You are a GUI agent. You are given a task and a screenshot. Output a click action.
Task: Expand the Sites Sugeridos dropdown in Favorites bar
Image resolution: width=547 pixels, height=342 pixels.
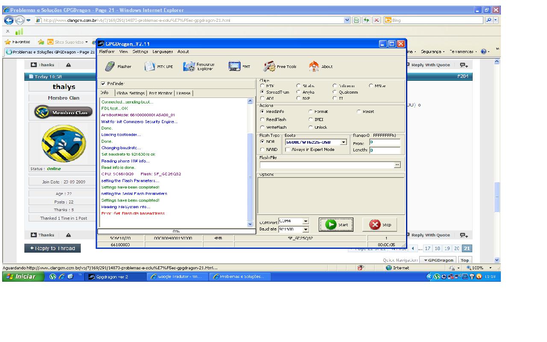(x=86, y=42)
